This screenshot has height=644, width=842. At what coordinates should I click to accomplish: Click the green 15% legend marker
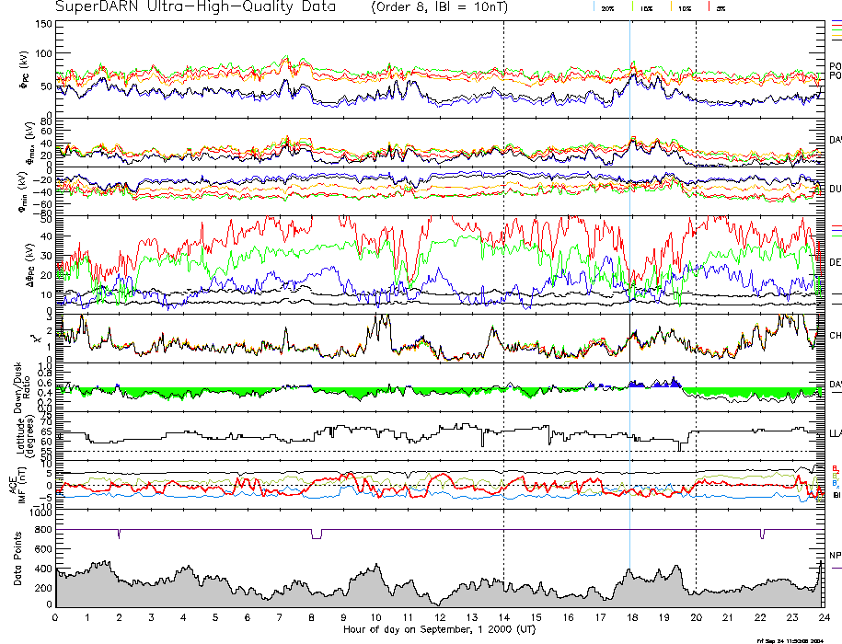[634, 6]
